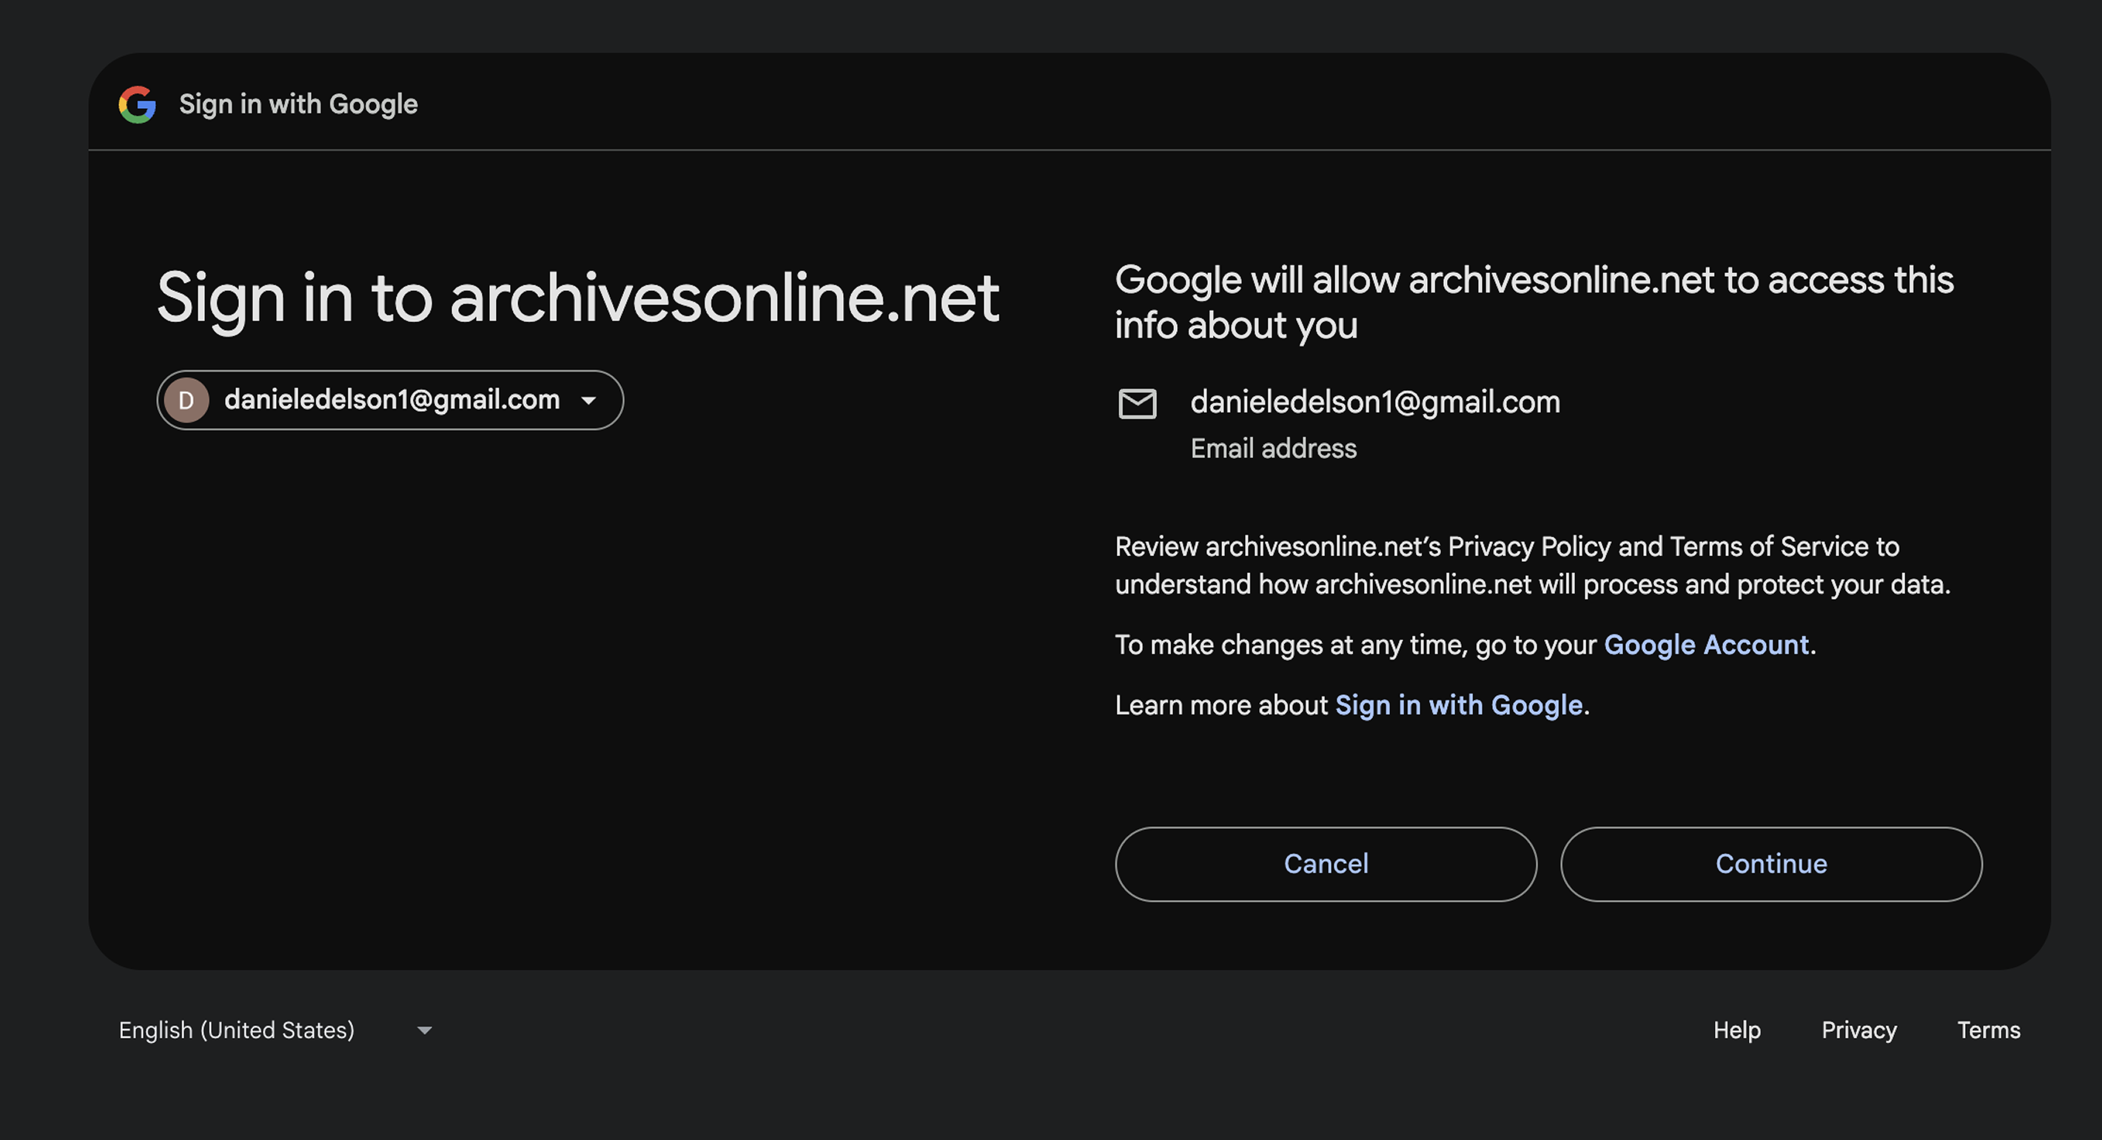Click the 'Google will allow archivesonline.net' heading
The width and height of the screenshot is (2102, 1140).
tap(1534, 302)
